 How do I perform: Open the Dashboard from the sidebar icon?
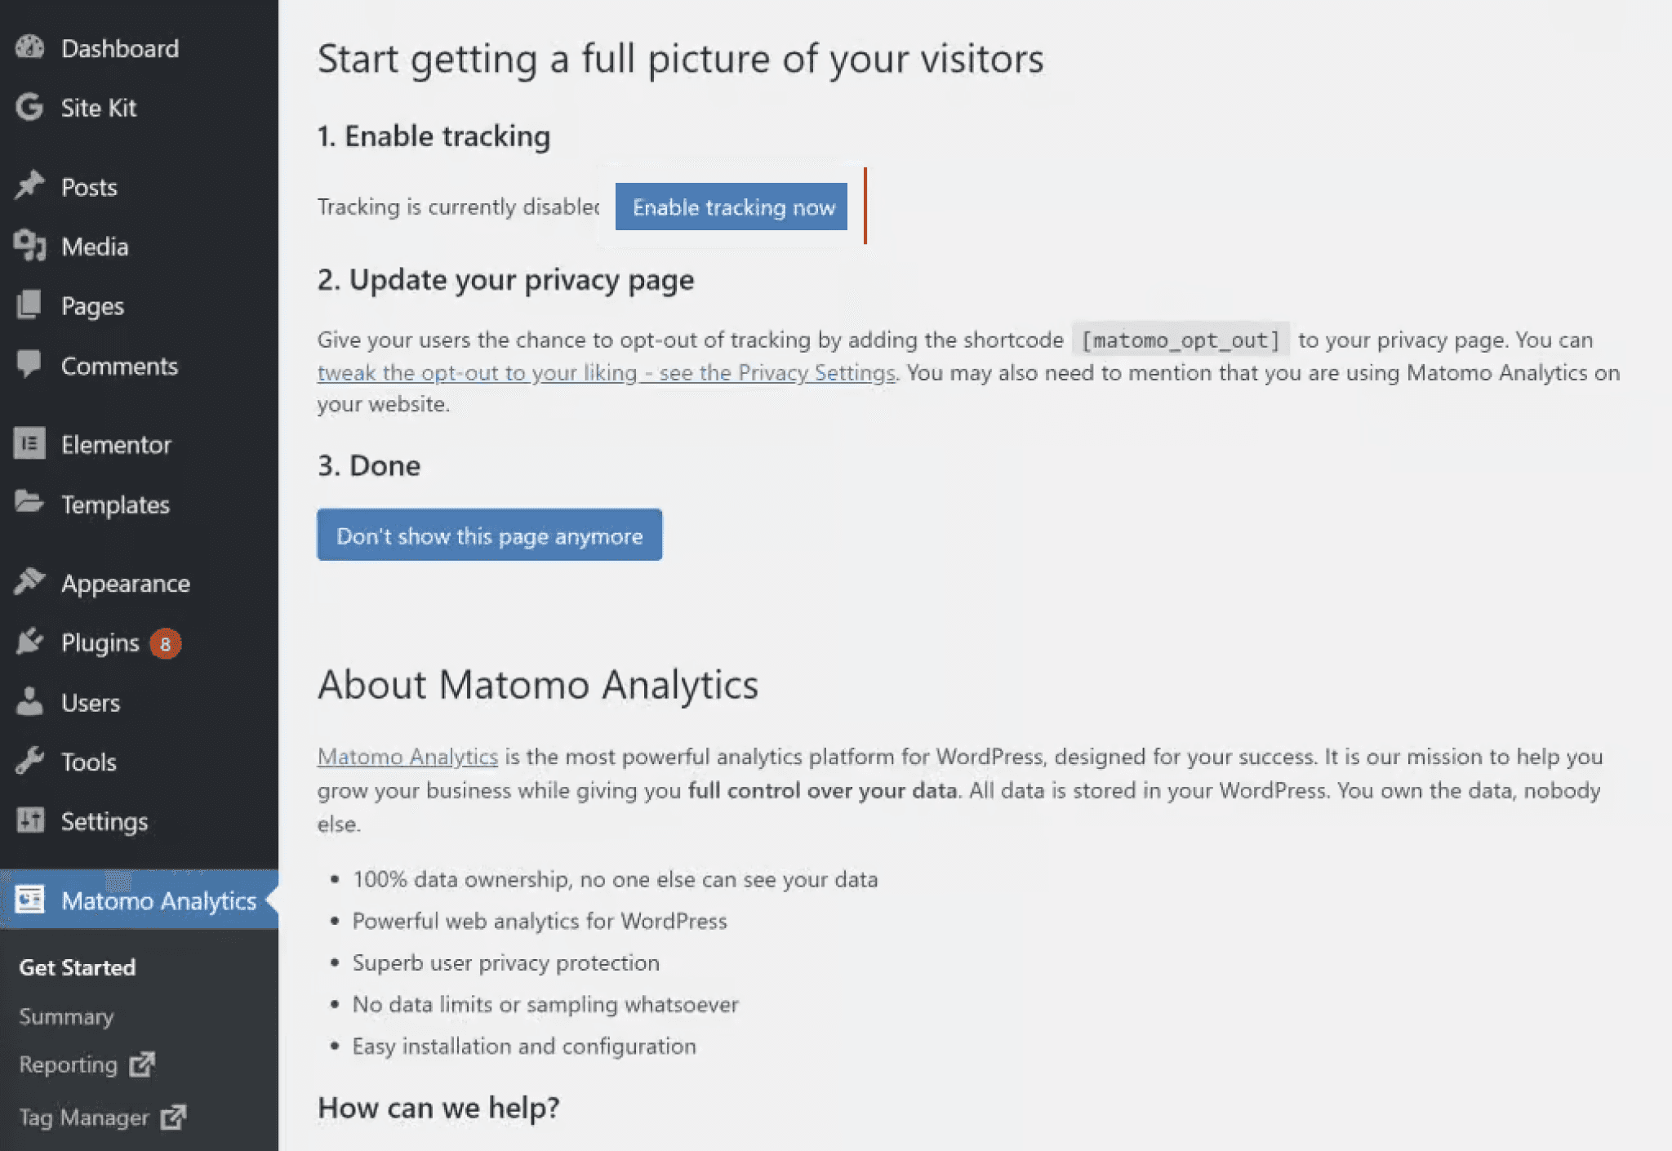(29, 47)
